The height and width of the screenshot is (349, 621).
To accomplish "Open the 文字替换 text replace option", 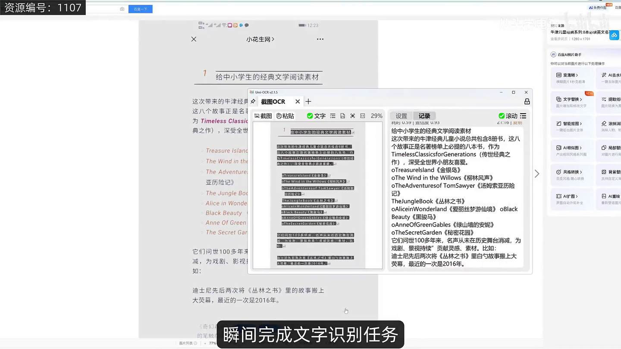I will 571,102.
